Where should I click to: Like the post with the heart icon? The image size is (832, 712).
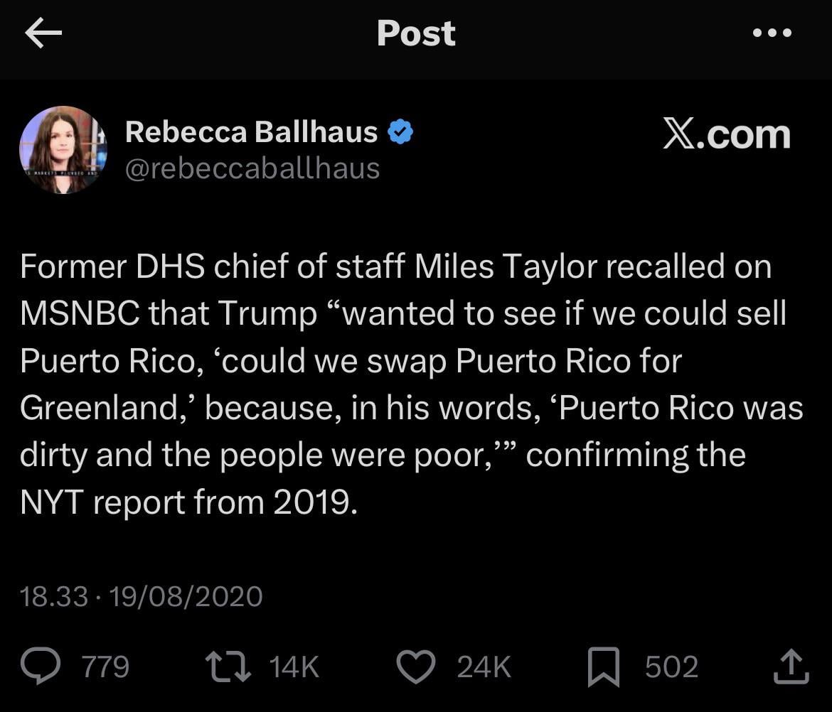coord(415,667)
